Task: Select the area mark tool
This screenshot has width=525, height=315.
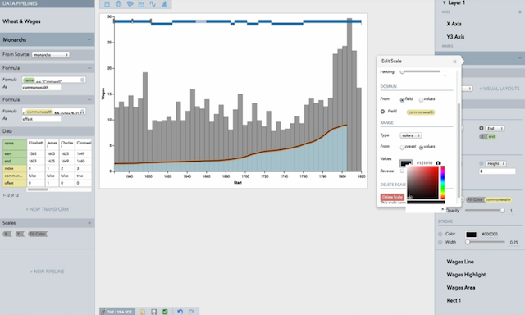Action: [141, 4]
